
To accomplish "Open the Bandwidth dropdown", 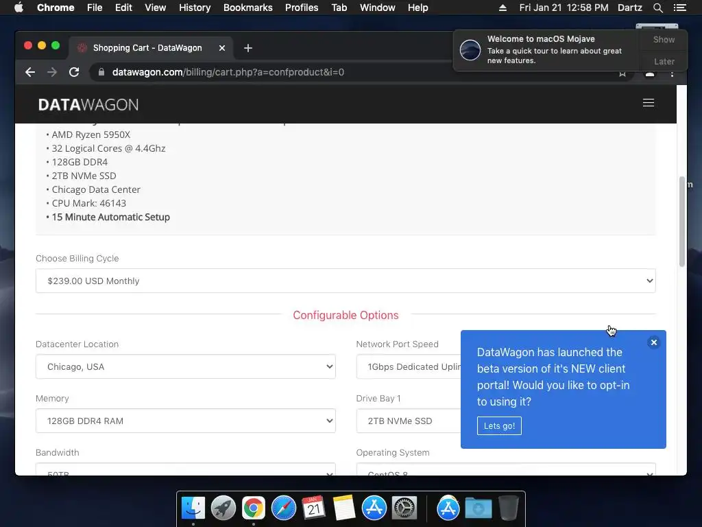I will (186, 469).
